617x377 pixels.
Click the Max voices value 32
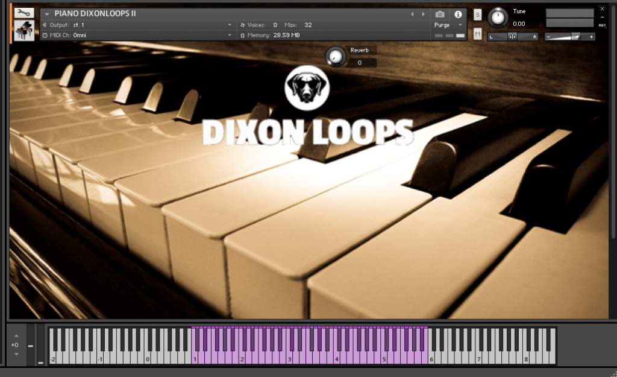point(308,25)
